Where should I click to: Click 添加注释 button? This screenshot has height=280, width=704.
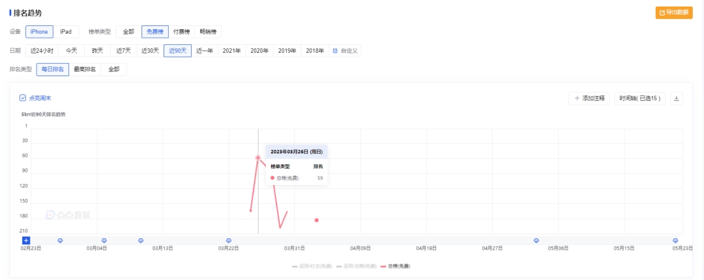click(x=589, y=98)
